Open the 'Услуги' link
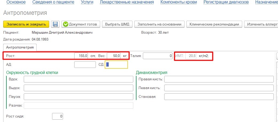 (x=87, y=2)
